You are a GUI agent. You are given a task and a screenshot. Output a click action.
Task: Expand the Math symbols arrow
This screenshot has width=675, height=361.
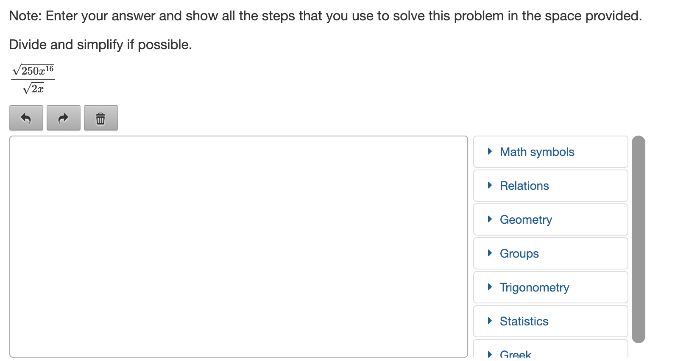coord(490,151)
